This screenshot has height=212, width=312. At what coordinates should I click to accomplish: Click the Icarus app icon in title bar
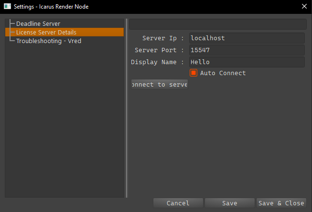coord(7,6)
